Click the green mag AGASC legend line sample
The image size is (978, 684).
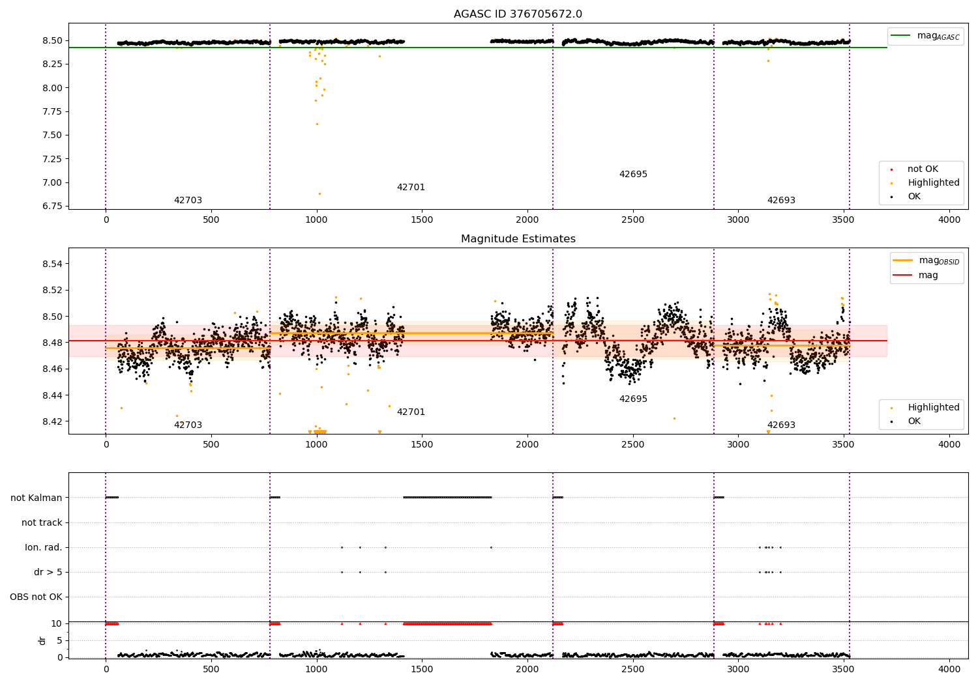click(901, 36)
